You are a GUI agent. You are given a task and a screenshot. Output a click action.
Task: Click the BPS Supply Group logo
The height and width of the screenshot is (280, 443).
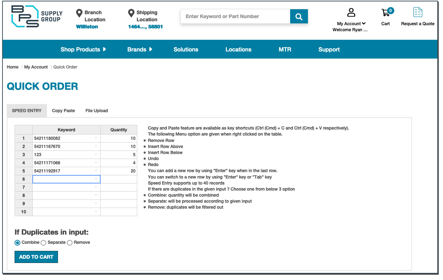coord(37,16)
